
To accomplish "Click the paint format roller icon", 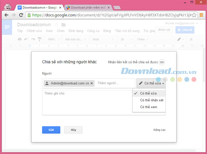I will click(x=39, y=39).
